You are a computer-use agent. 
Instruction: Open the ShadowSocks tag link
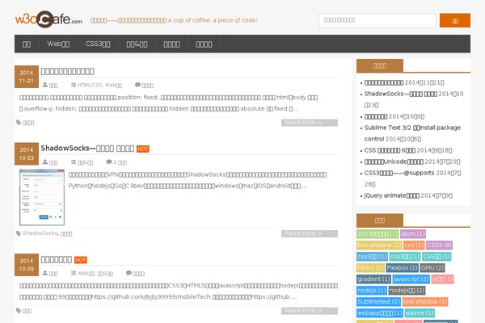click(40, 233)
